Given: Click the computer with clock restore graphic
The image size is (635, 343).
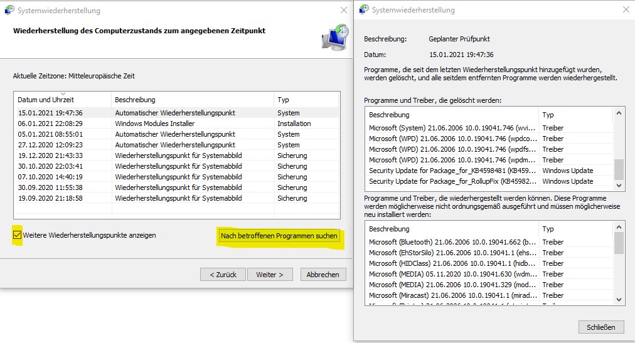Looking at the screenshot, I should (x=336, y=37).
